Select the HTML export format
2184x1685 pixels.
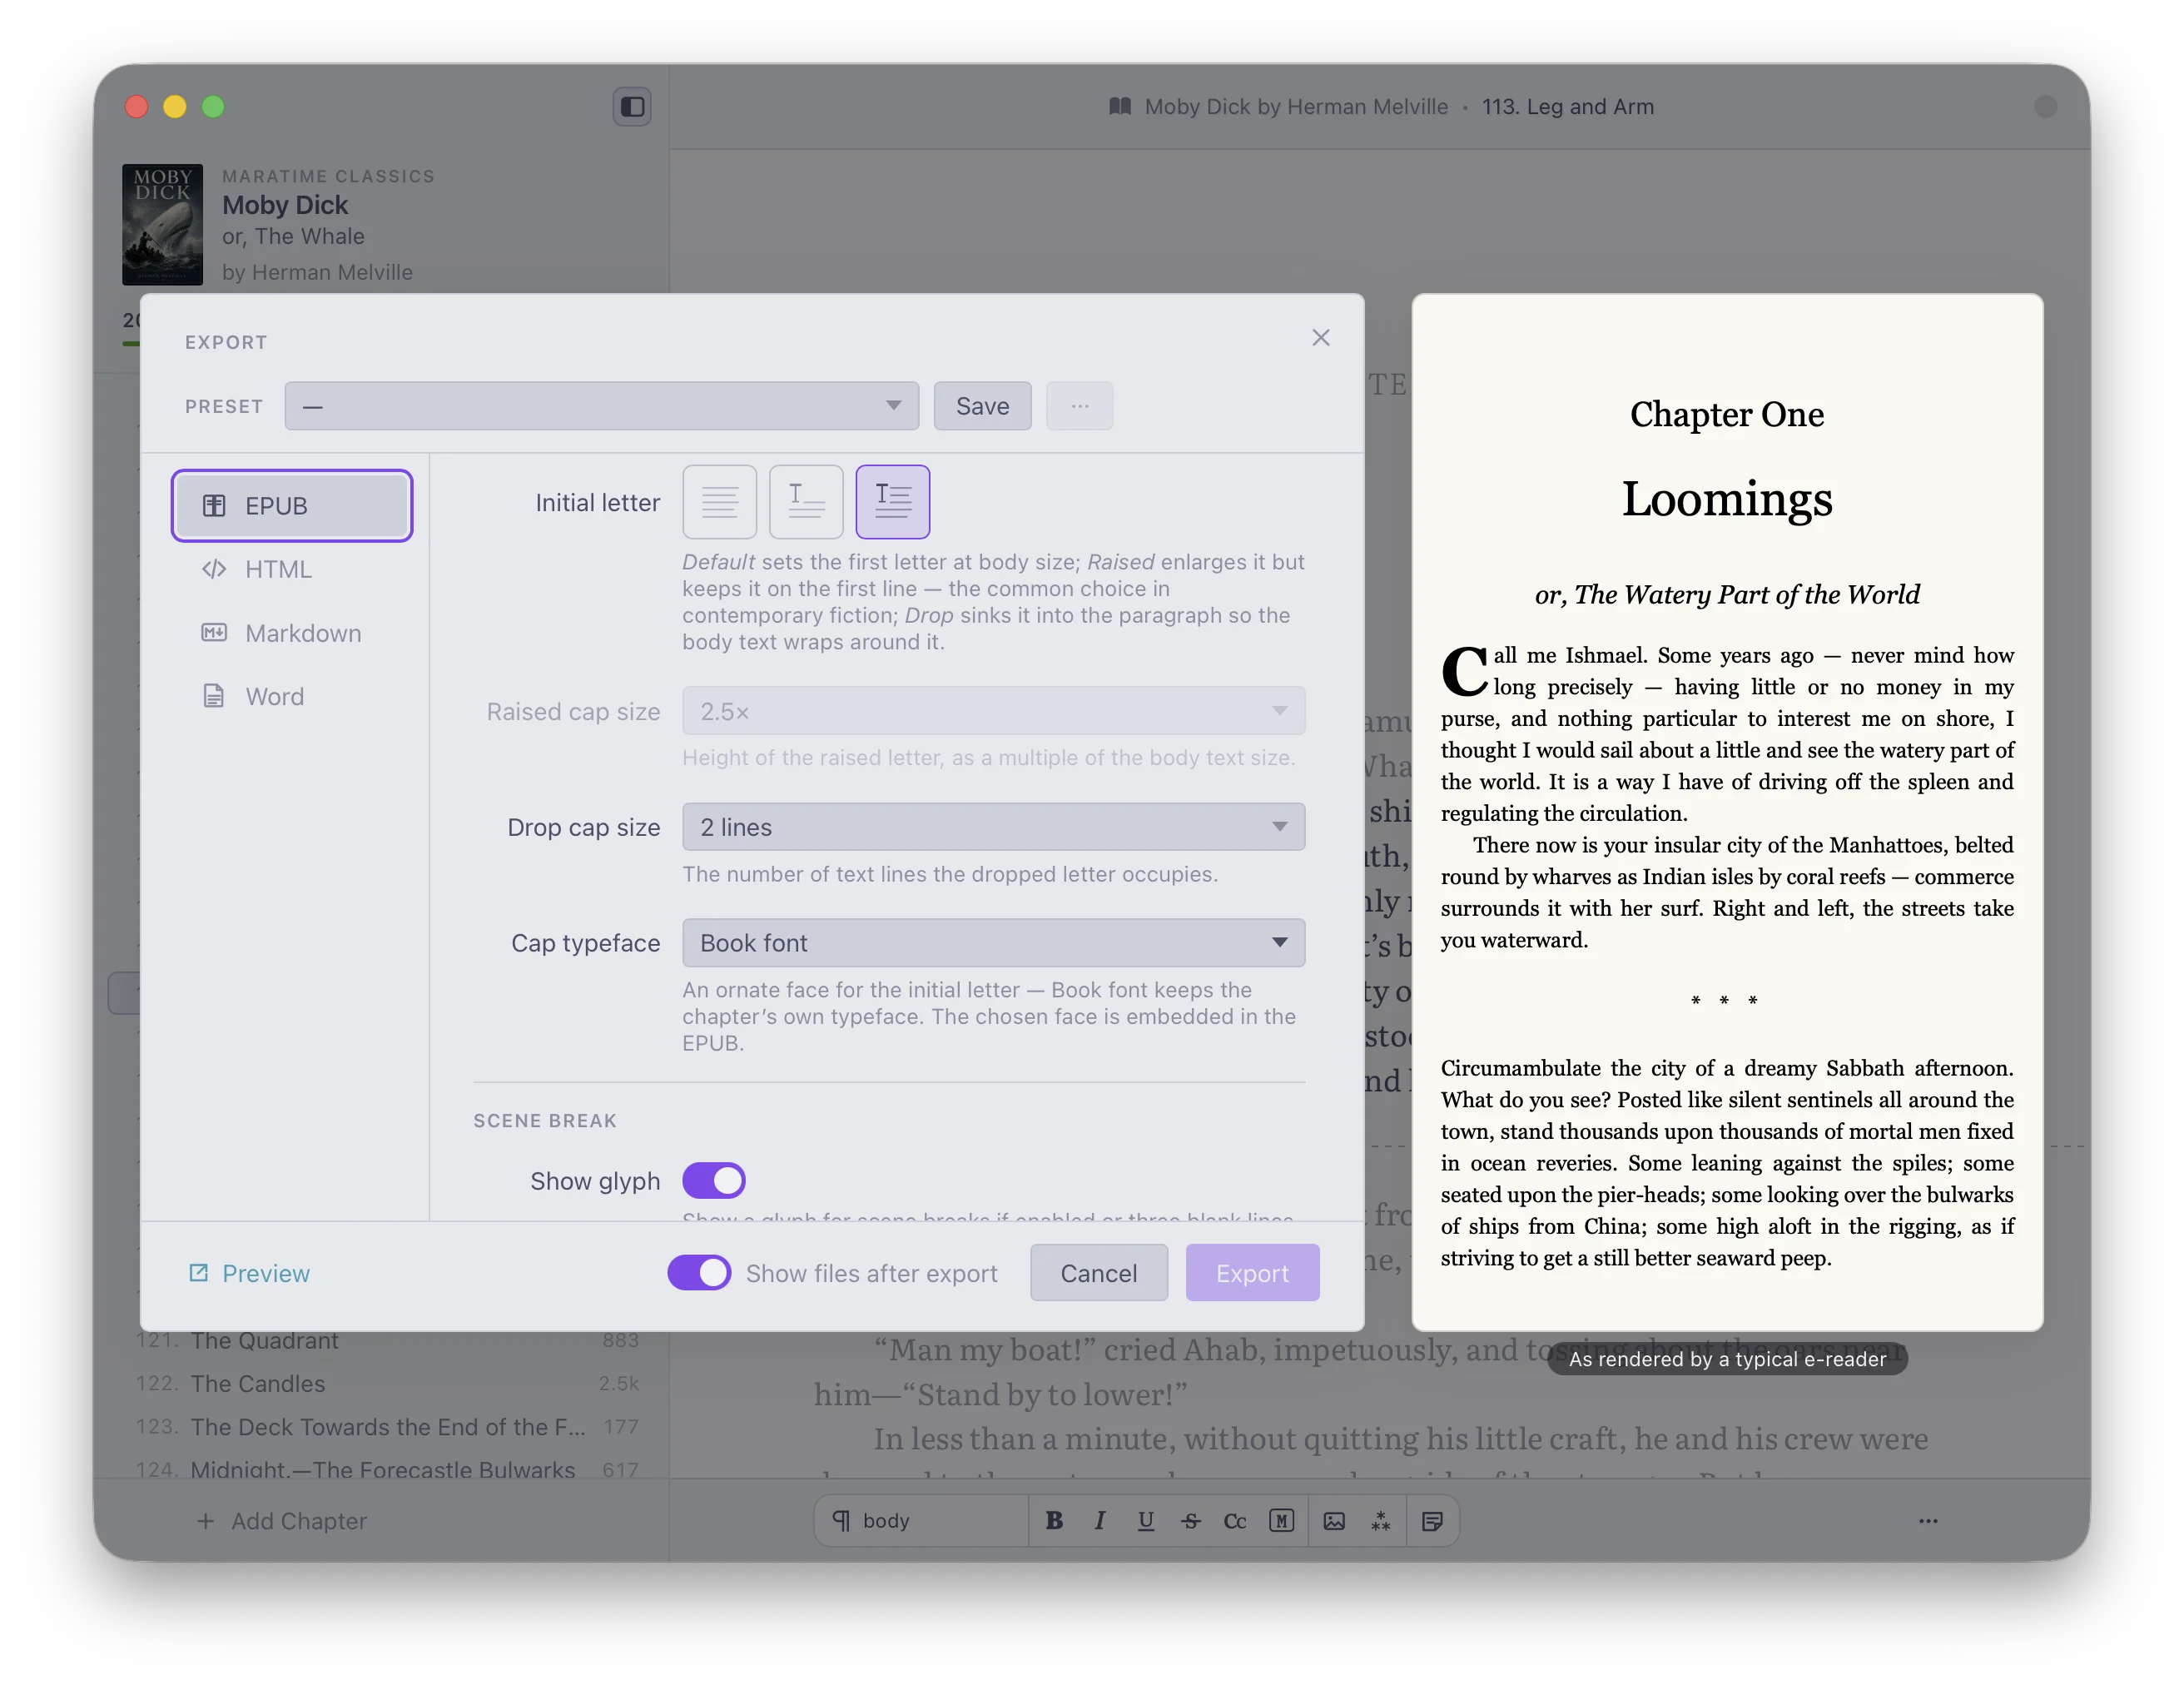click(292, 569)
